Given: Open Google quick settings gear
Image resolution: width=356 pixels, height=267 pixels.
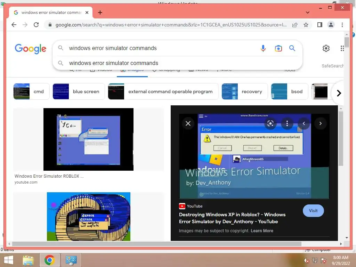Looking at the screenshot, I should point(326,48).
